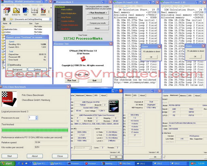Open WinRAR Options menu
The width and height of the screenshot is (207, 166).
34,5
